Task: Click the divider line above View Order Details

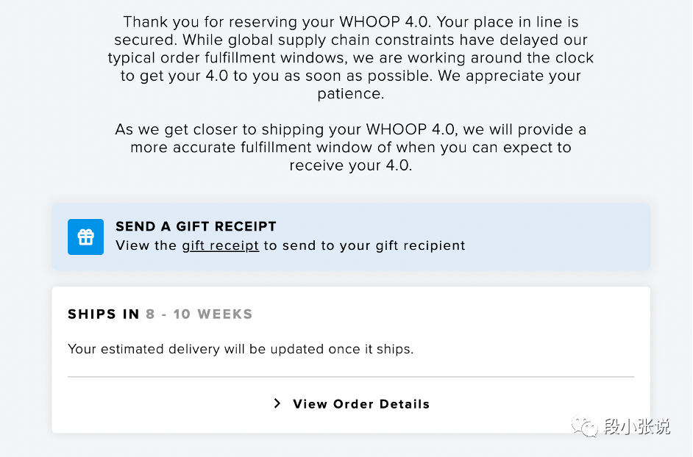Action: [x=350, y=377]
